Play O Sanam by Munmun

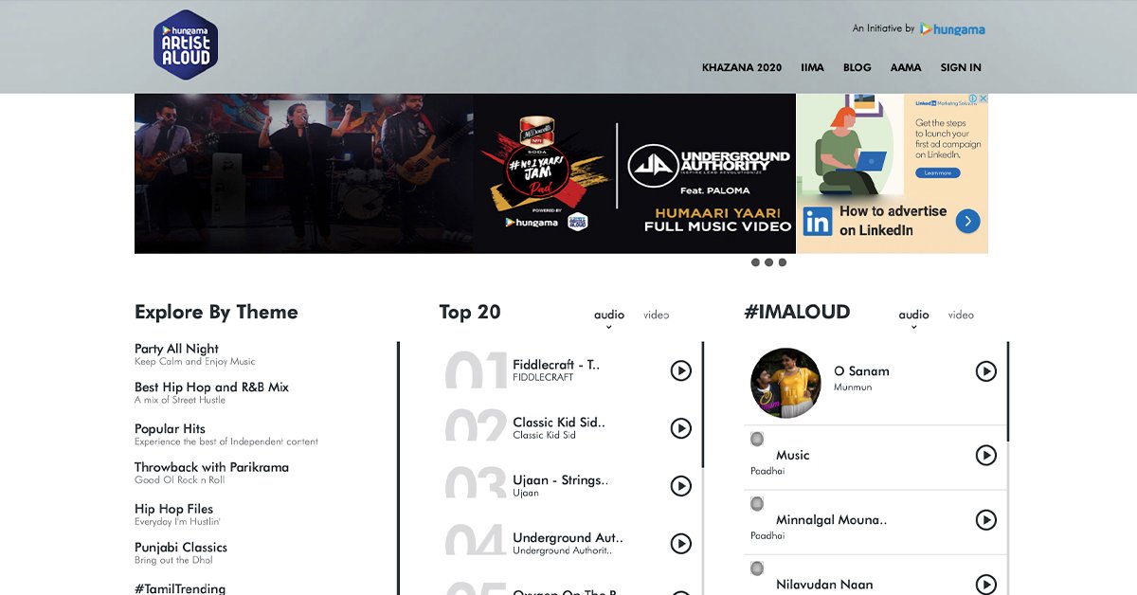click(986, 371)
